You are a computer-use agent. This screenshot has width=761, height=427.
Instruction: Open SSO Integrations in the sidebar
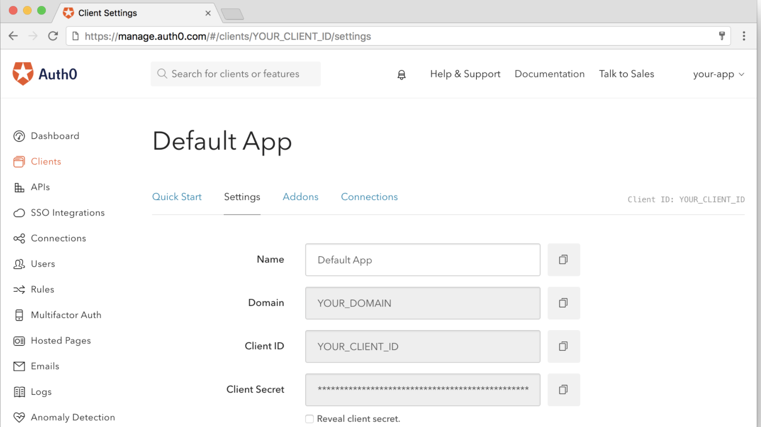[x=68, y=213]
